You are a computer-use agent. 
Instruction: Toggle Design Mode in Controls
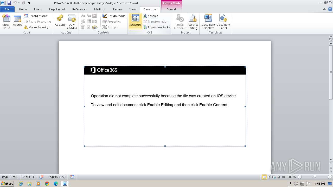click(x=114, y=16)
